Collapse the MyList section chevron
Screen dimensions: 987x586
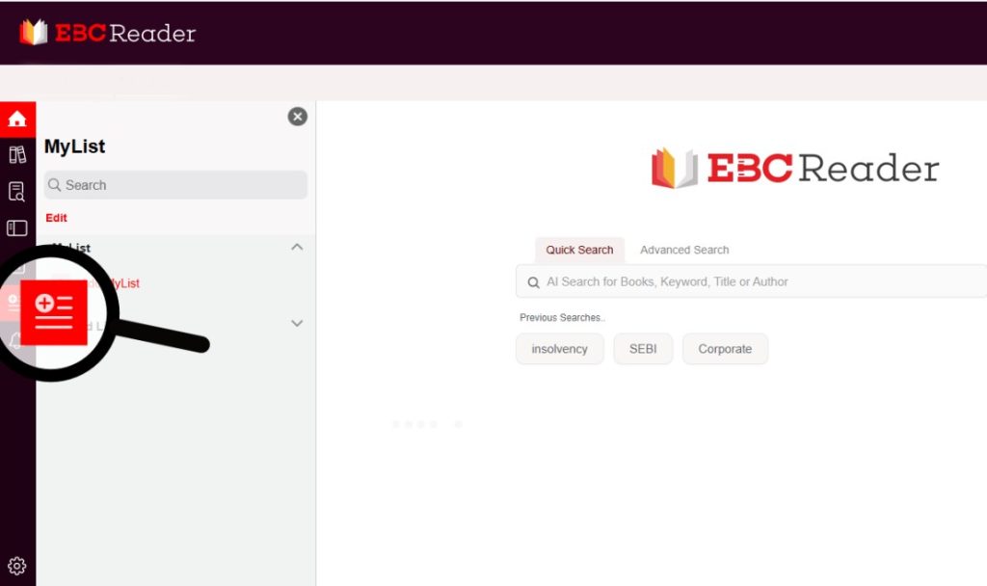297,248
